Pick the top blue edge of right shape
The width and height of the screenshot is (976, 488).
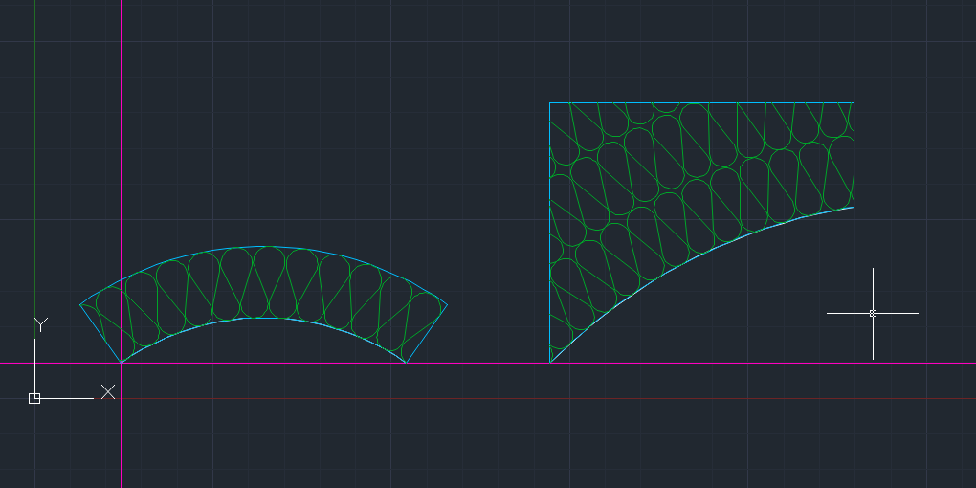click(x=701, y=102)
